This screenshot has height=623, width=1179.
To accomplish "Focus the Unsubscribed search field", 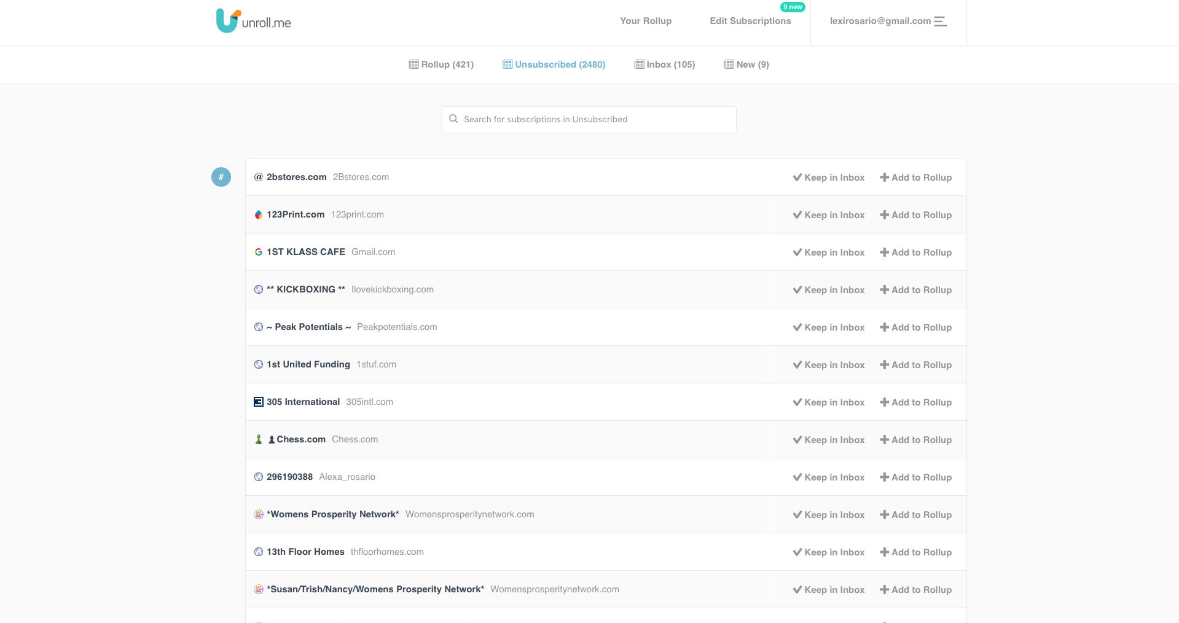I will (x=589, y=120).
